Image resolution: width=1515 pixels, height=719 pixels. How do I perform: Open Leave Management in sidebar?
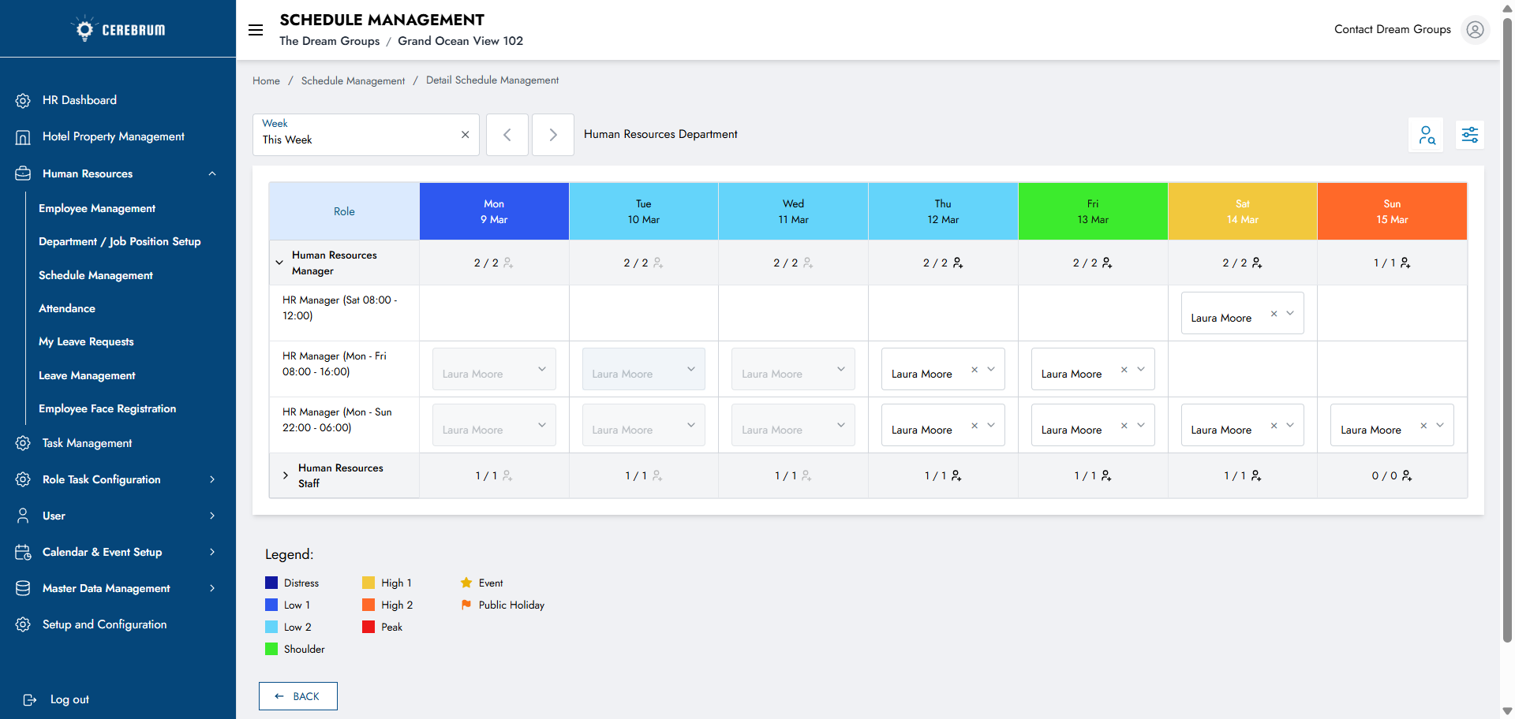tap(87, 375)
